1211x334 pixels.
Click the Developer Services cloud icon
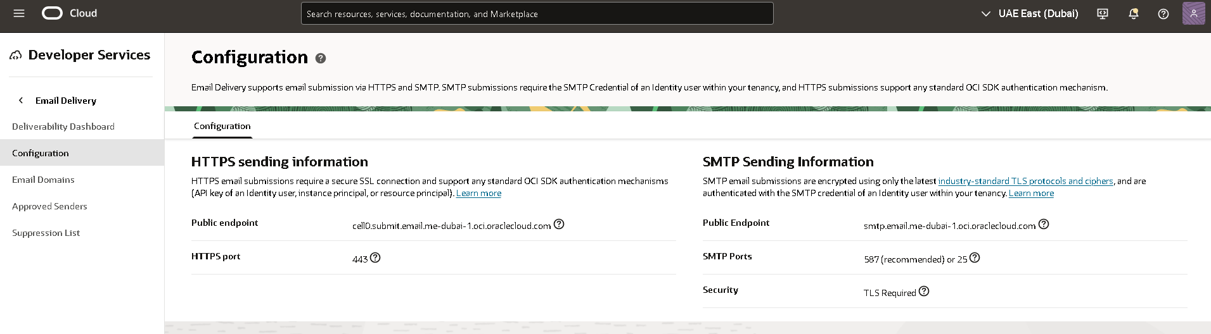(x=15, y=56)
